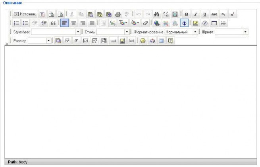Insert an anchor
The image size is (260, 167).
click(x=184, y=23)
